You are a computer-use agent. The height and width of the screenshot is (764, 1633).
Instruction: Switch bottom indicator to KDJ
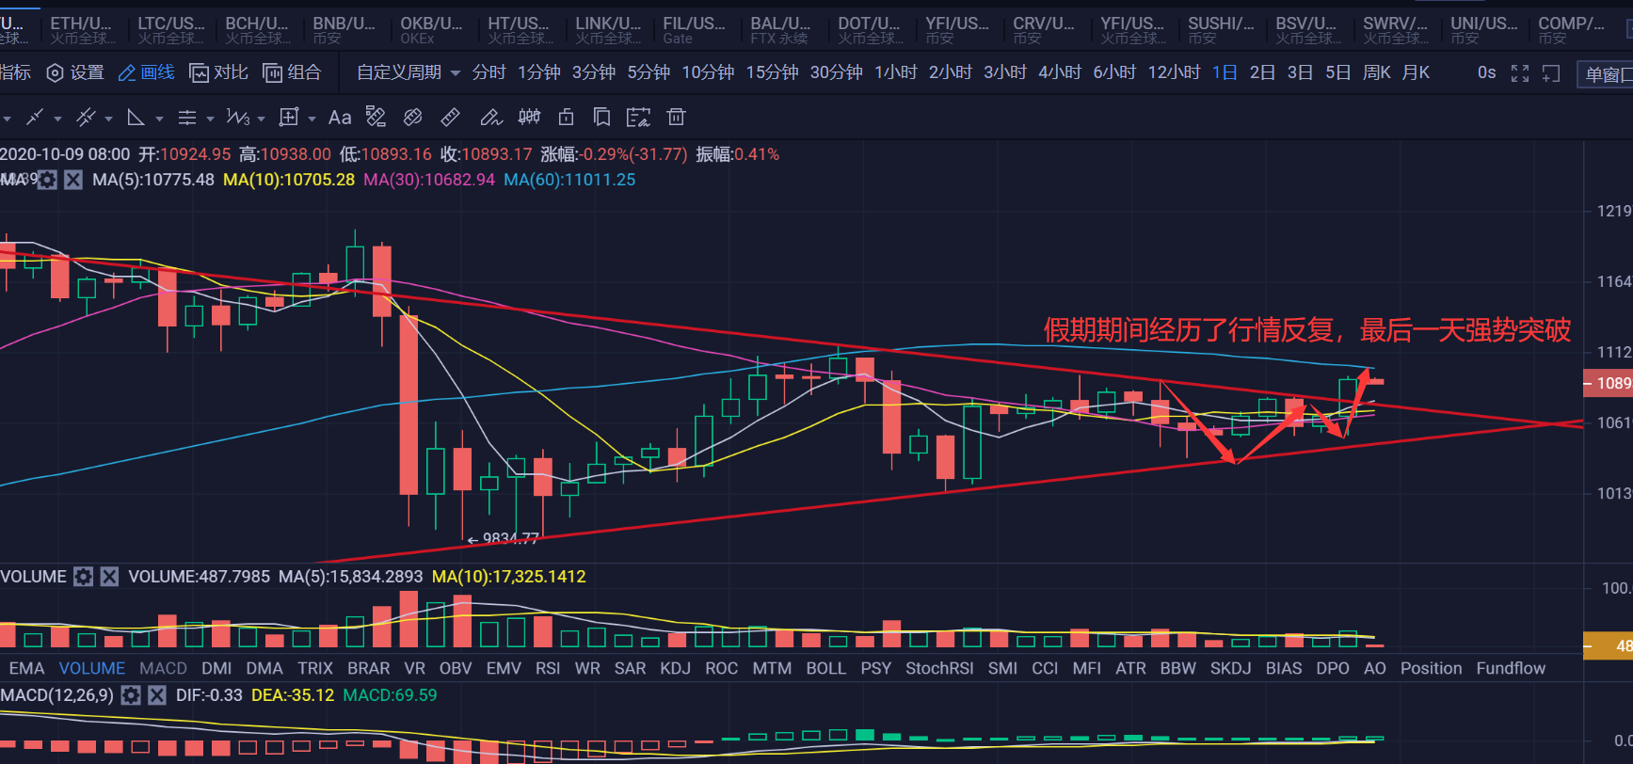675,668
